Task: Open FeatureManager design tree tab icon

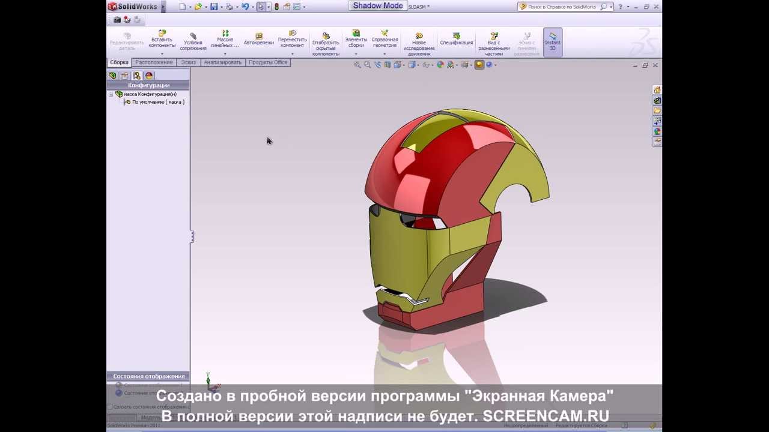Action: 112,76
